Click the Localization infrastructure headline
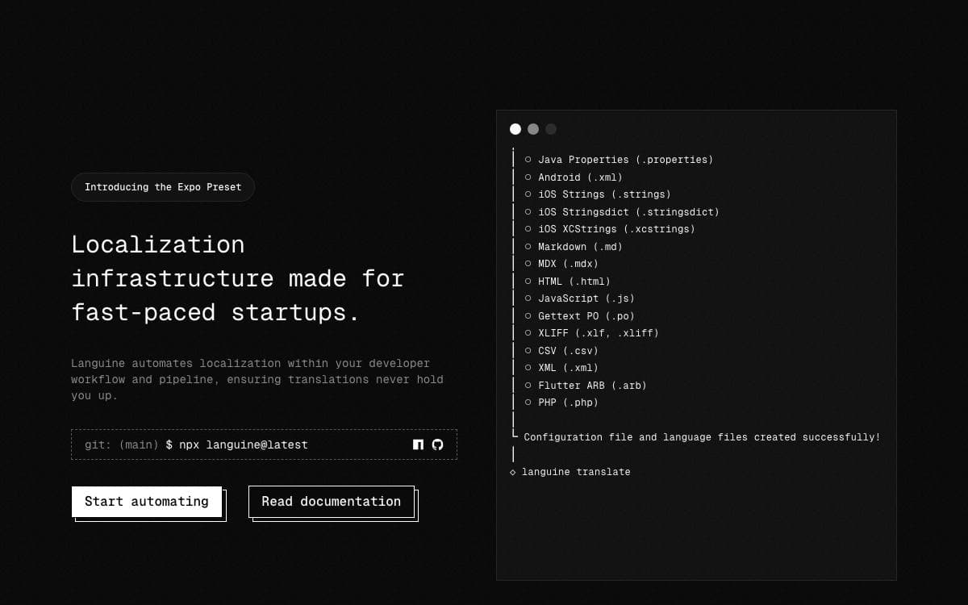This screenshot has width=968, height=605. point(238,278)
